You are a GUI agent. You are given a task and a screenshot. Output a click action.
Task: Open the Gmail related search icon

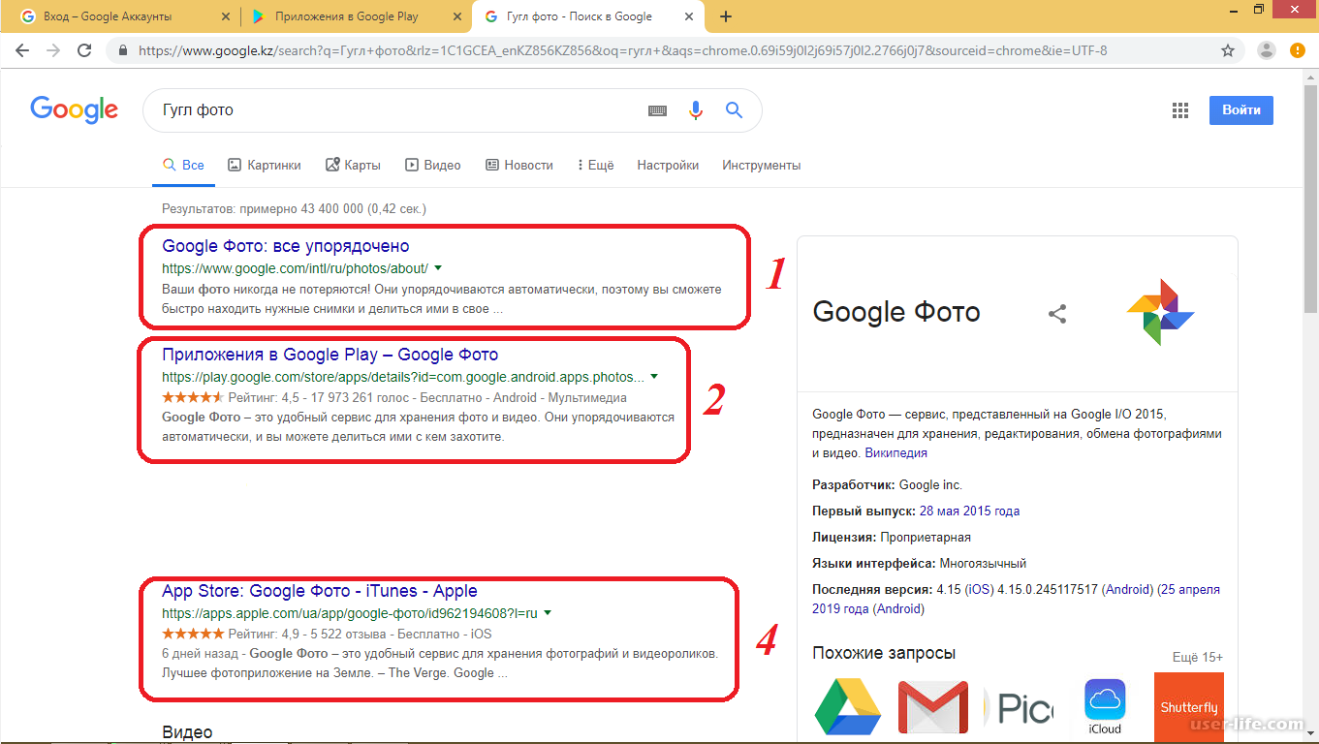coord(933,707)
